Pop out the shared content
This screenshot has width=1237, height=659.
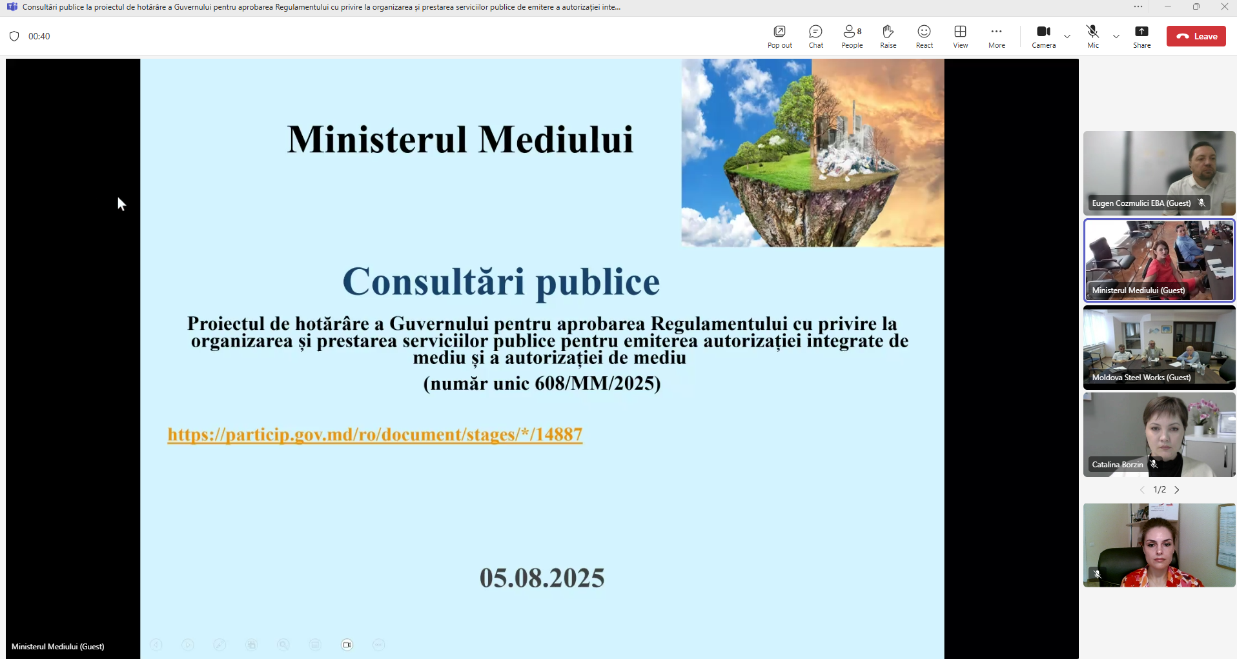[x=780, y=36]
